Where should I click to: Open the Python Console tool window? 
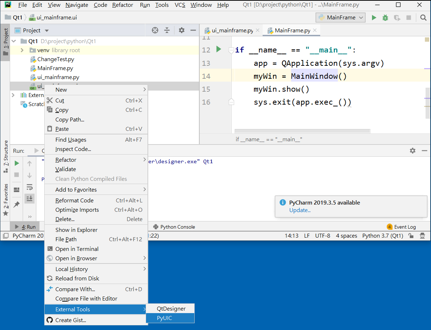tap(174, 227)
